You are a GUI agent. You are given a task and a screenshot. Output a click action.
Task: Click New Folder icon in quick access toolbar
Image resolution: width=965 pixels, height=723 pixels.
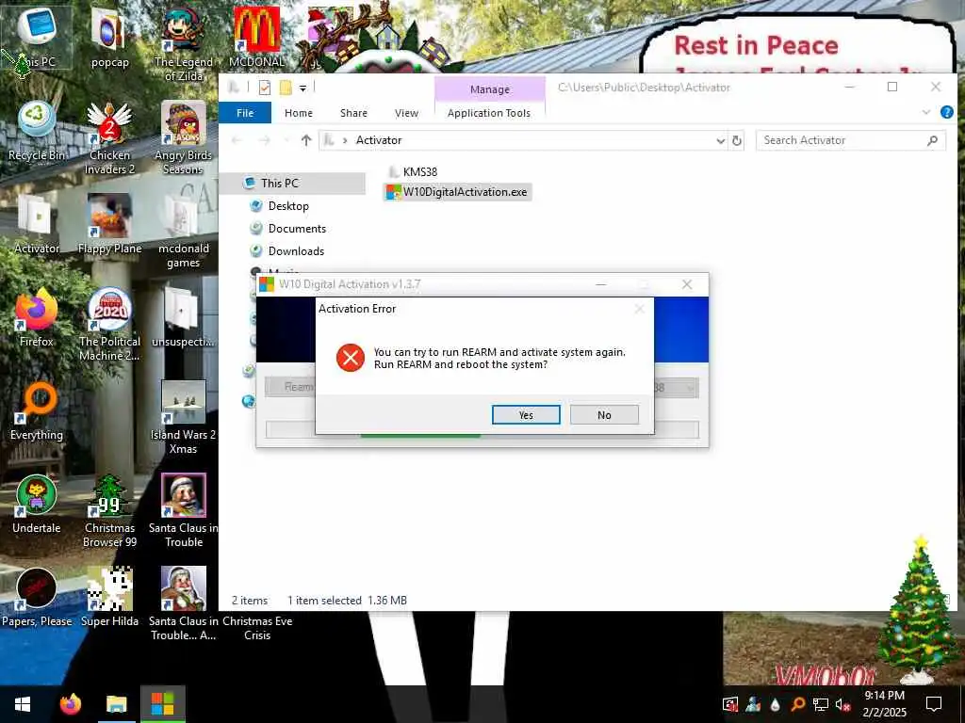coord(286,88)
